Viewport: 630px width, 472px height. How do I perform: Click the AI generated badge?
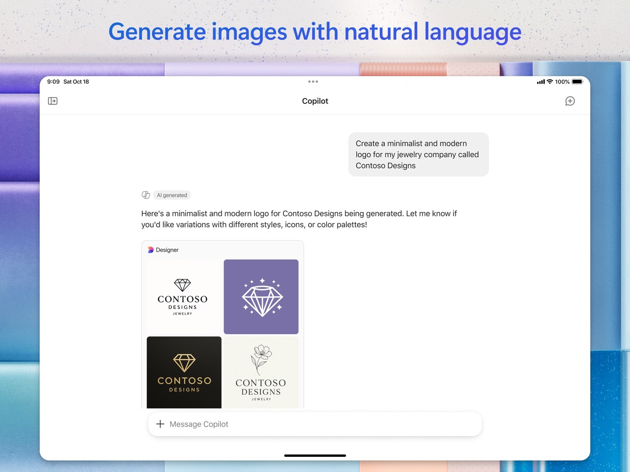point(172,195)
